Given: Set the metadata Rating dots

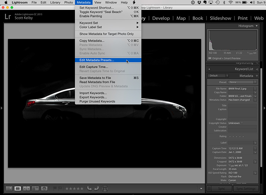Looking at the screenshot, I should coord(237,136).
